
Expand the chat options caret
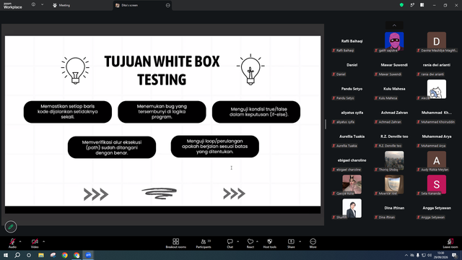237,241
